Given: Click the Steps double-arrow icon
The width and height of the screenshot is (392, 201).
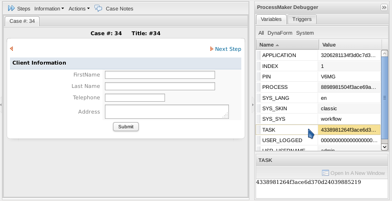Looking at the screenshot, I should pos(11,9).
